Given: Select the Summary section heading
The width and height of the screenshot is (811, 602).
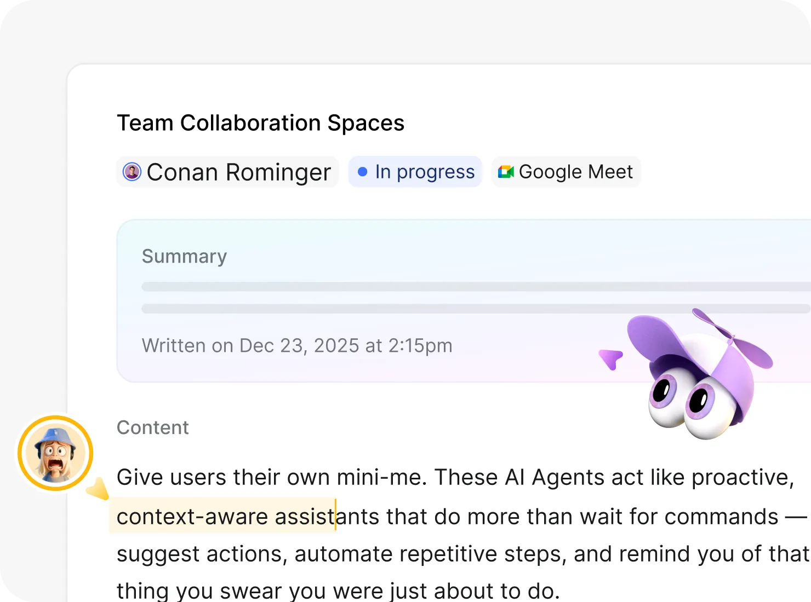Looking at the screenshot, I should (184, 256).
